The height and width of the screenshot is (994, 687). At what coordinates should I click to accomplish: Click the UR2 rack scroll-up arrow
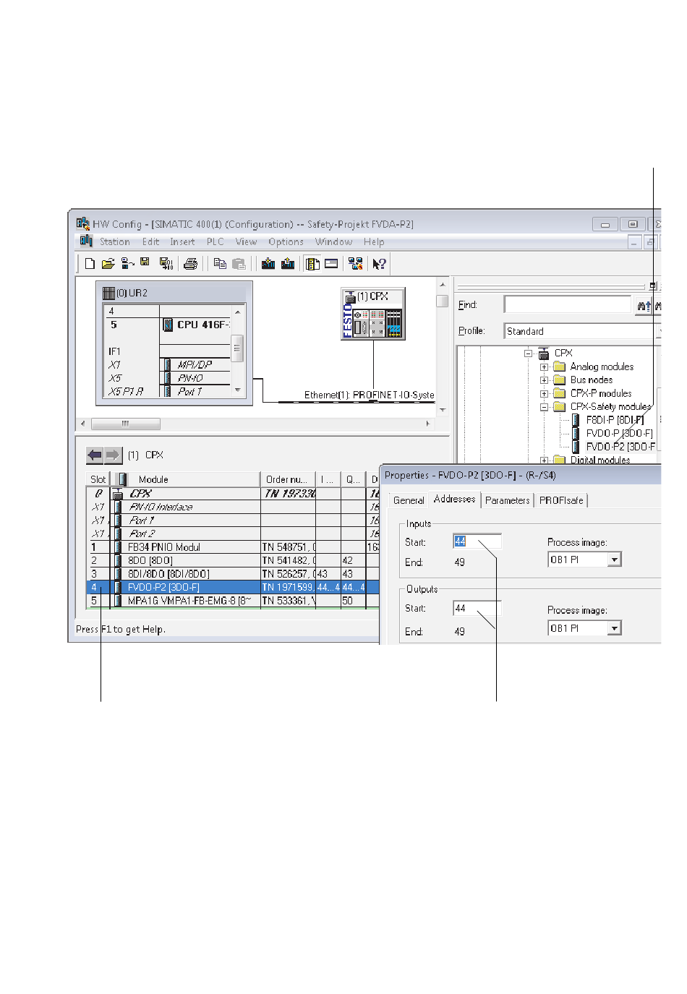(238, 312)
